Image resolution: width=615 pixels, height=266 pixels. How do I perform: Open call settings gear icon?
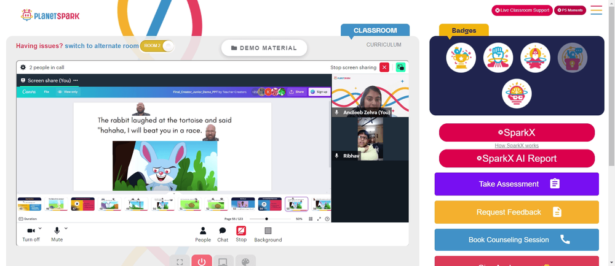(x=23, y=67)
